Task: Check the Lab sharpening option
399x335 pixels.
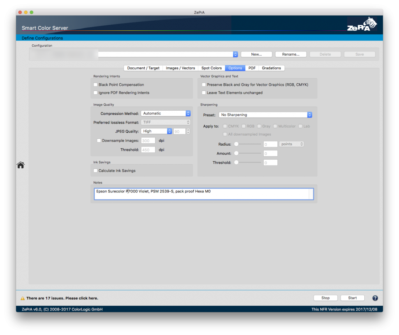Action: coord(300,126)
